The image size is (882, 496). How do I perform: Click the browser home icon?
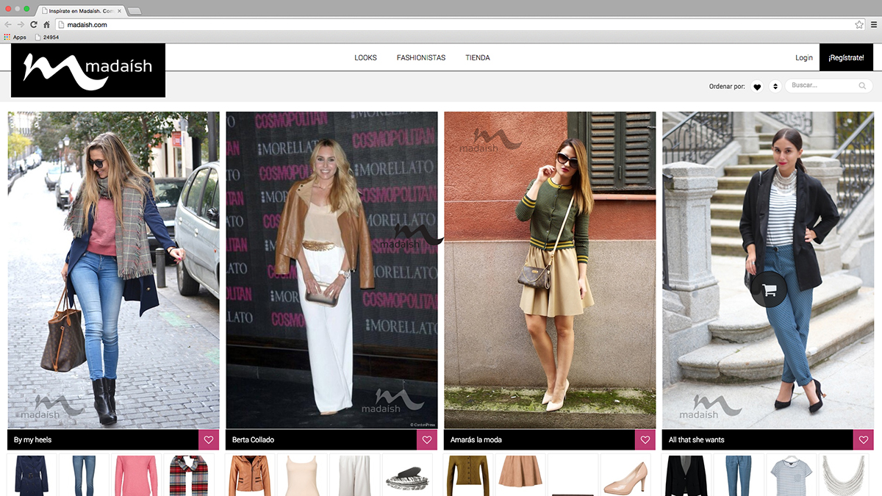tap(46, 24)
